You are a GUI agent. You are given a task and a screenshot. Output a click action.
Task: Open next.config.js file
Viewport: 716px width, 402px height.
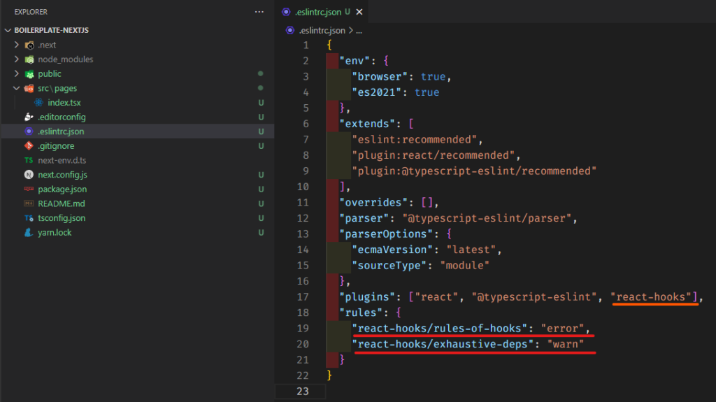coord(62,175)
